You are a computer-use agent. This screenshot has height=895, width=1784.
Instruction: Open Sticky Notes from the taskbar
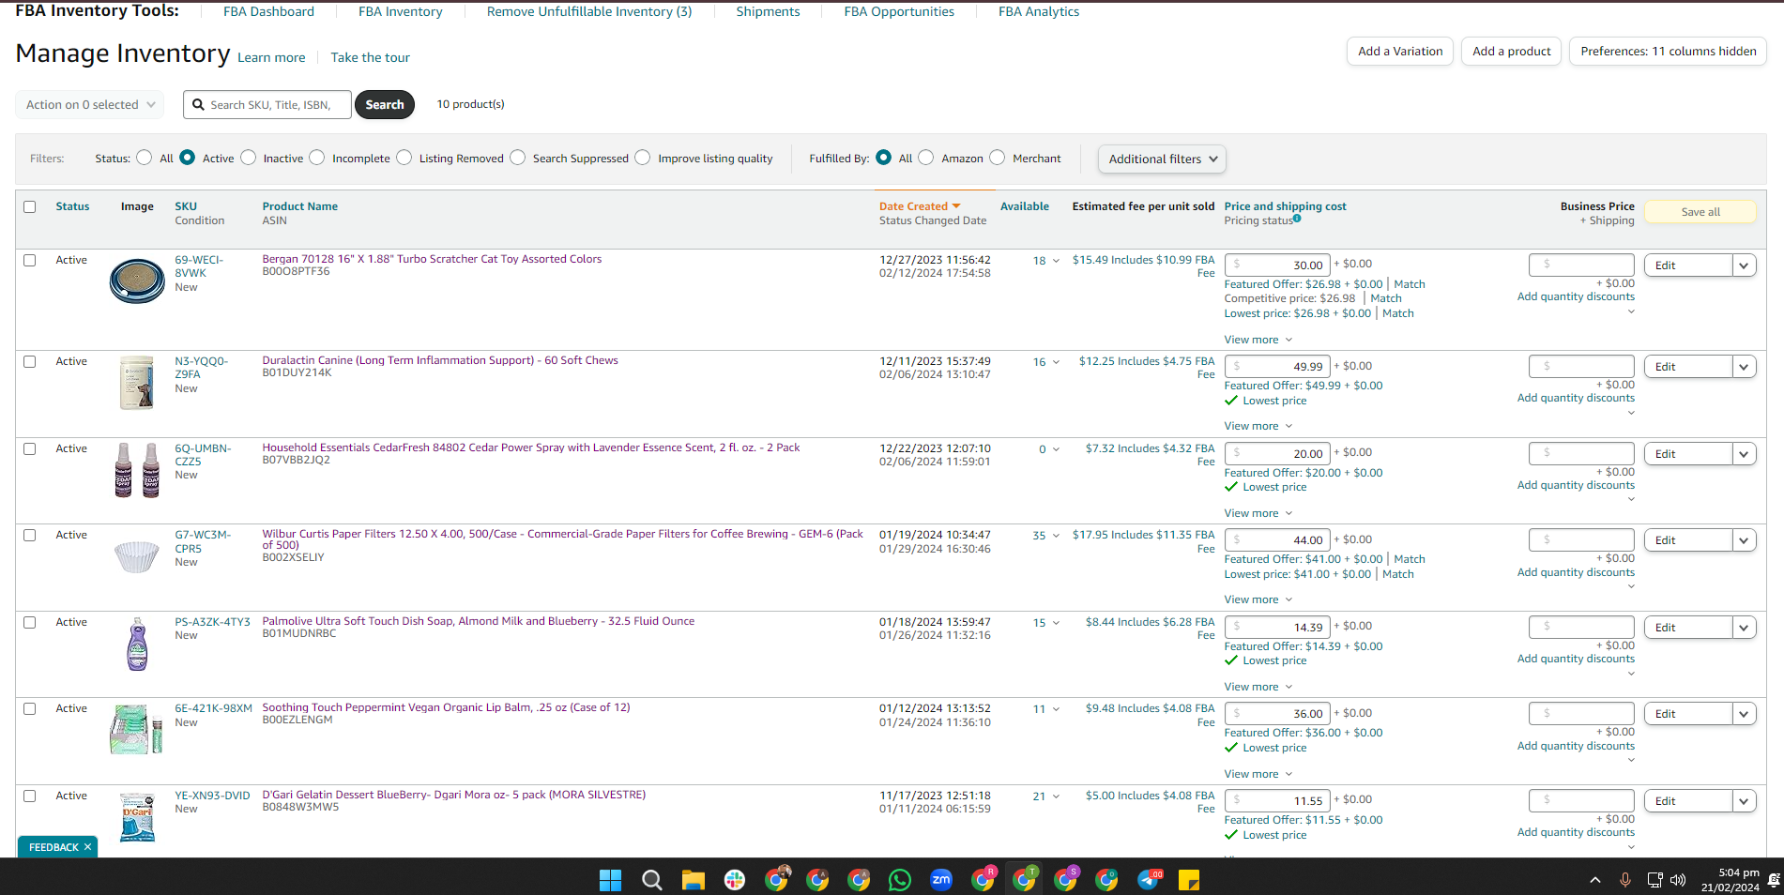(x=1189, y=880)
